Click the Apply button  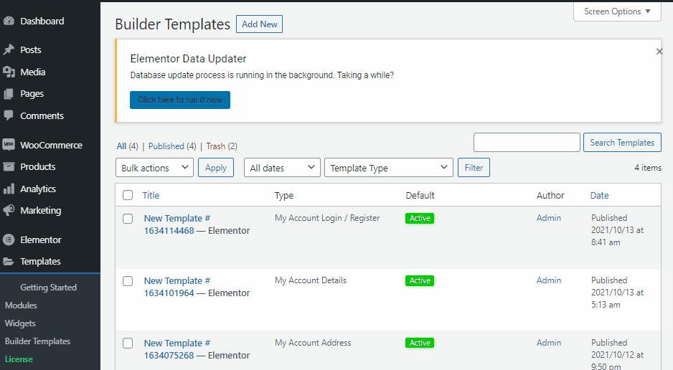click(215, 168)
